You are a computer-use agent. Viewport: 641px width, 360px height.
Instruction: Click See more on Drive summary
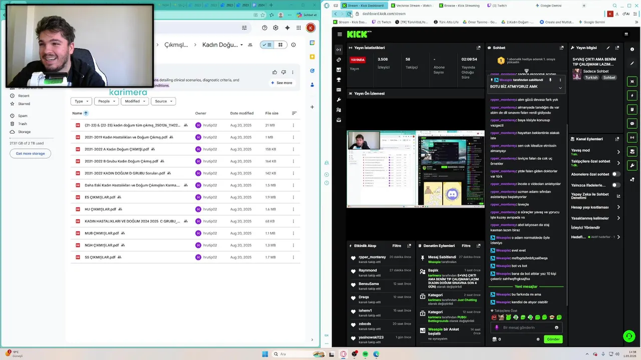pos(282,82)
